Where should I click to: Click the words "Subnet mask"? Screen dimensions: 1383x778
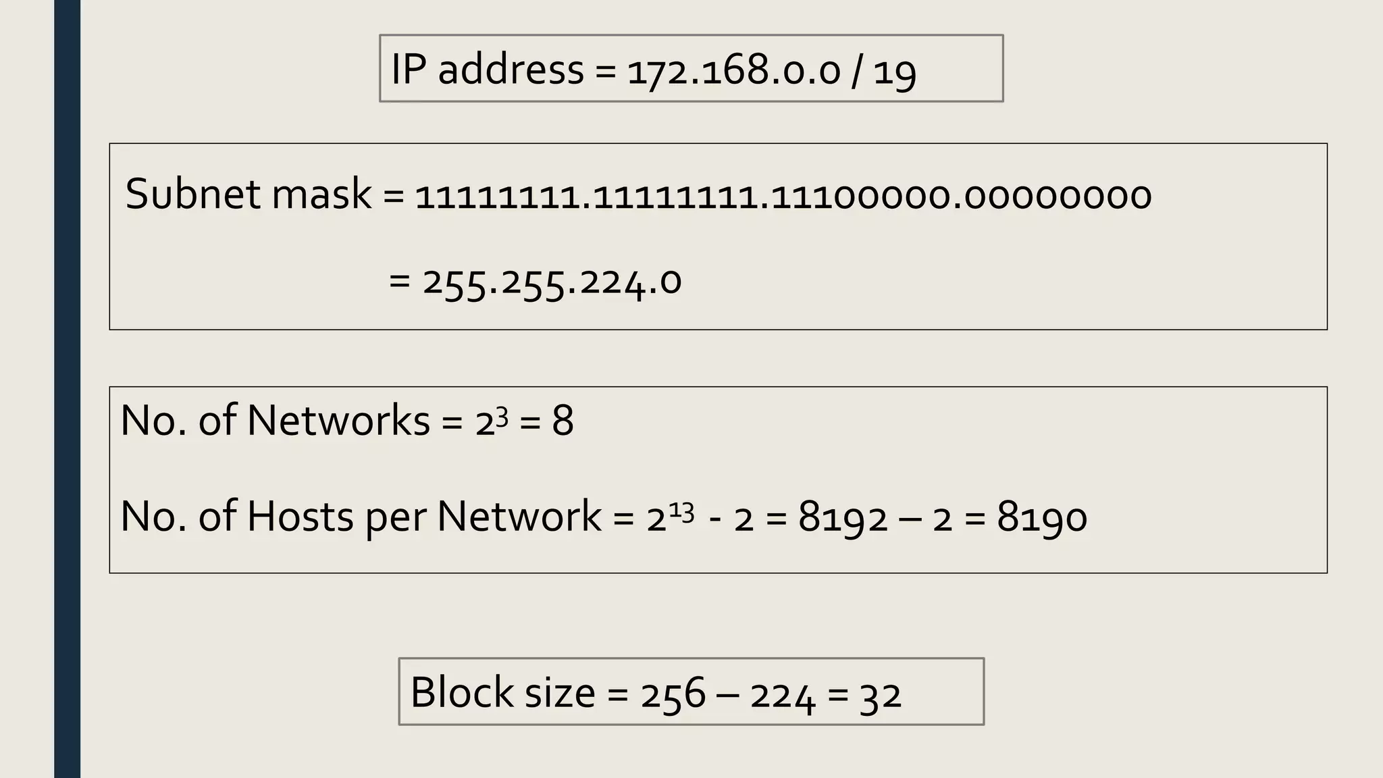248,194
